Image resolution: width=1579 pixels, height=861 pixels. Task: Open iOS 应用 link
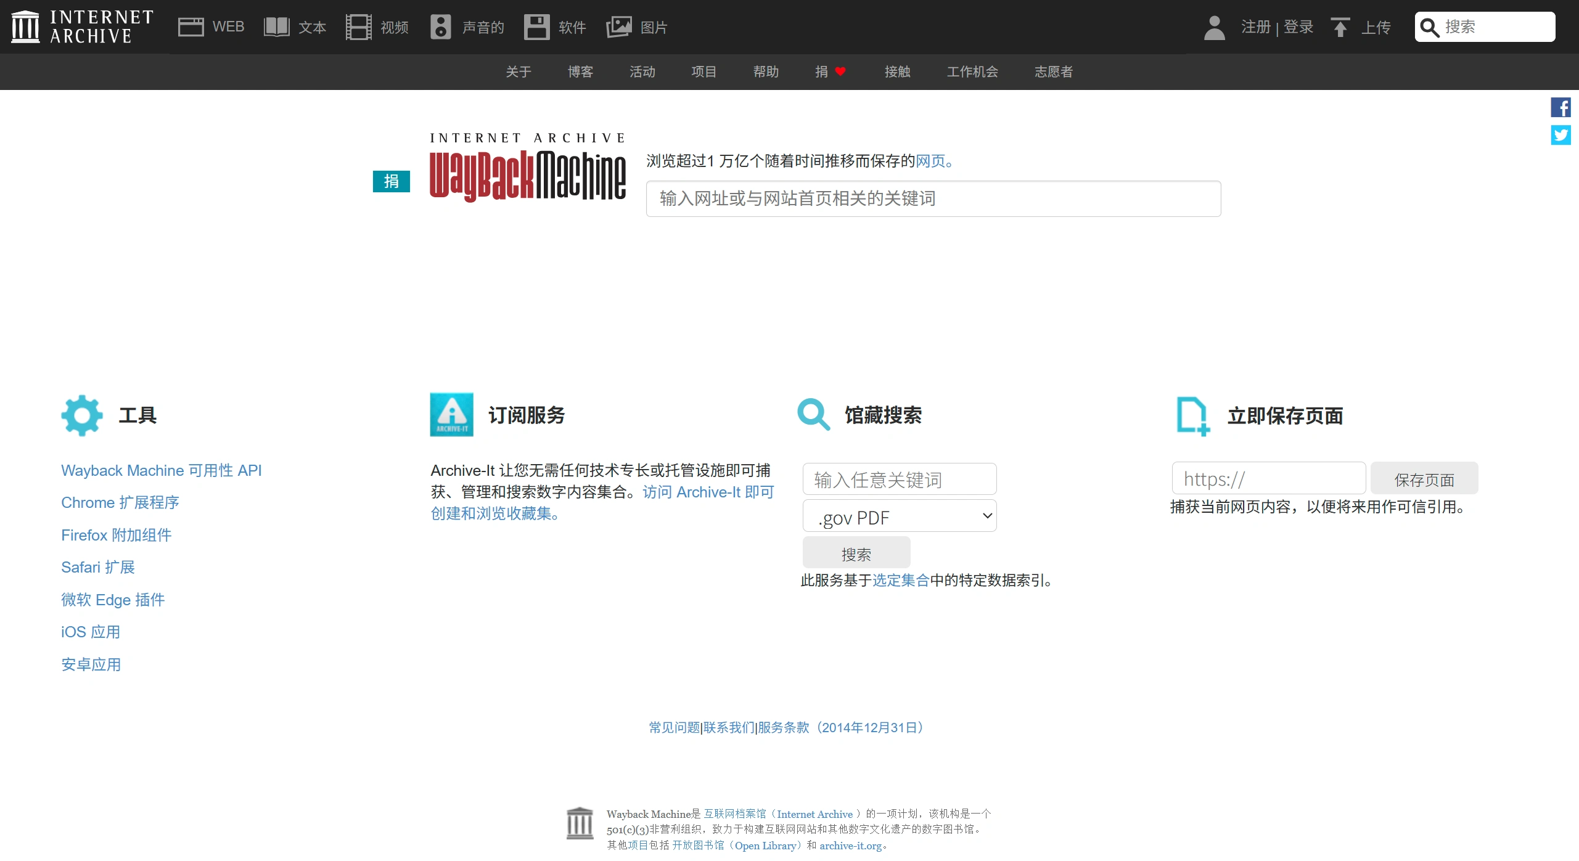91,632
